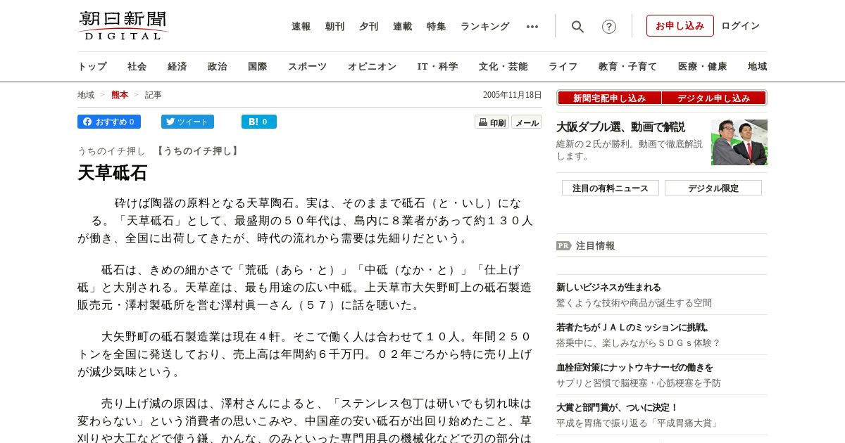The width and height of the screenshot is (845, 443).
Task: Go to IT・科学 section
Action: (x=438, y=67)
